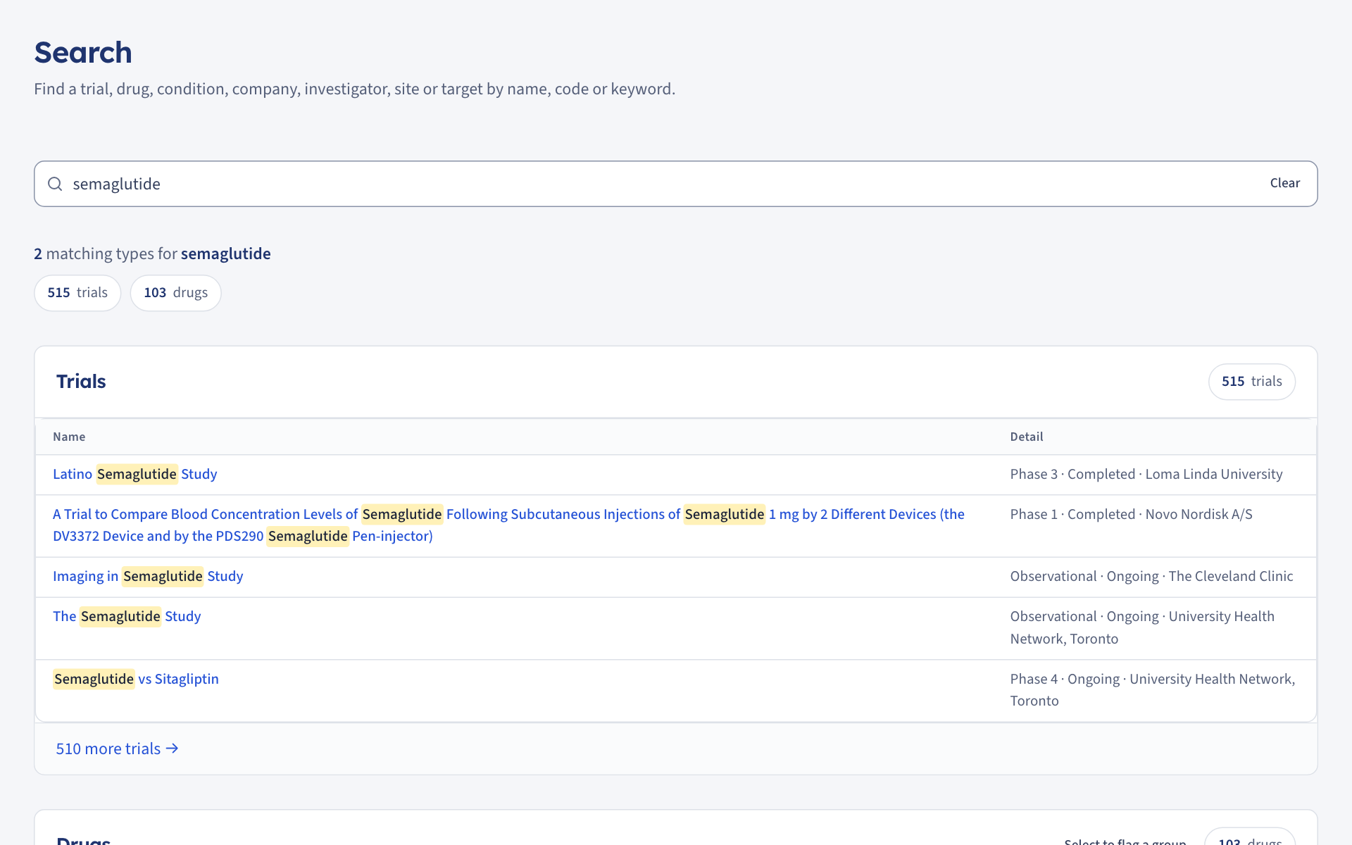Open the Latino Semaglutide Study trial
This screenshot has width=1352, height=845.
coord(135,475)
